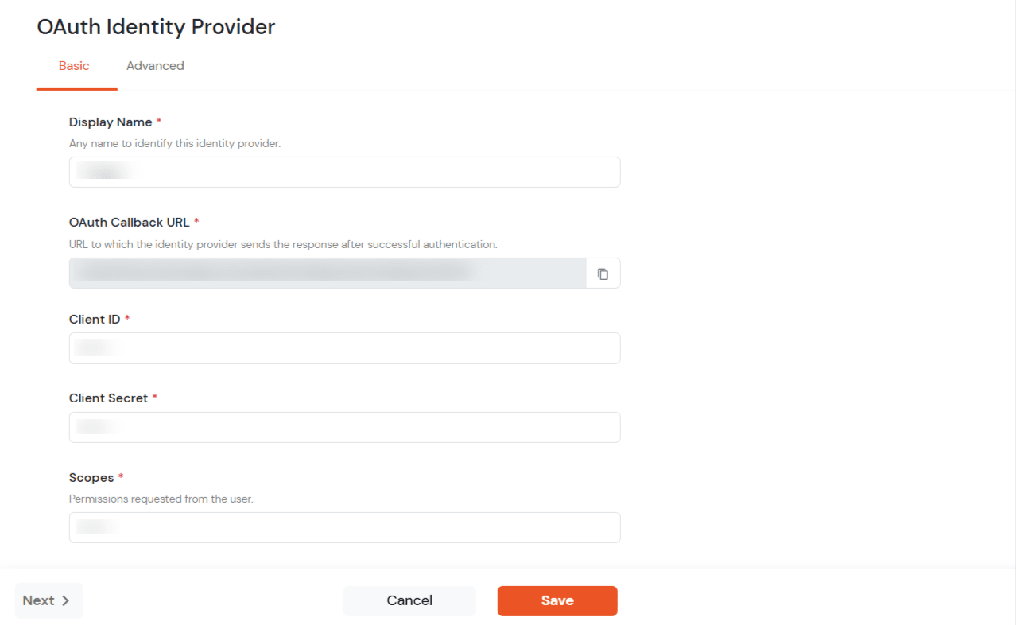Switch to the Advanced tab
The width and height of the screenshot is (1016, 625).
154,65
